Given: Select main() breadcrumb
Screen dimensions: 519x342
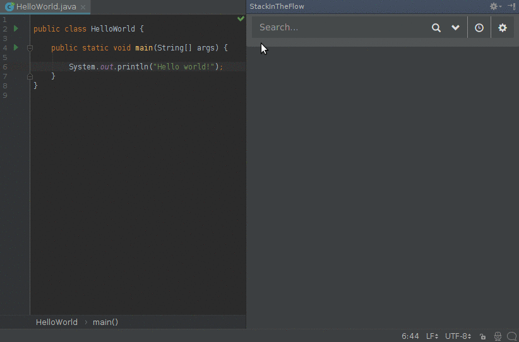Looking at the screenshot, I should (x=105, y=322).
